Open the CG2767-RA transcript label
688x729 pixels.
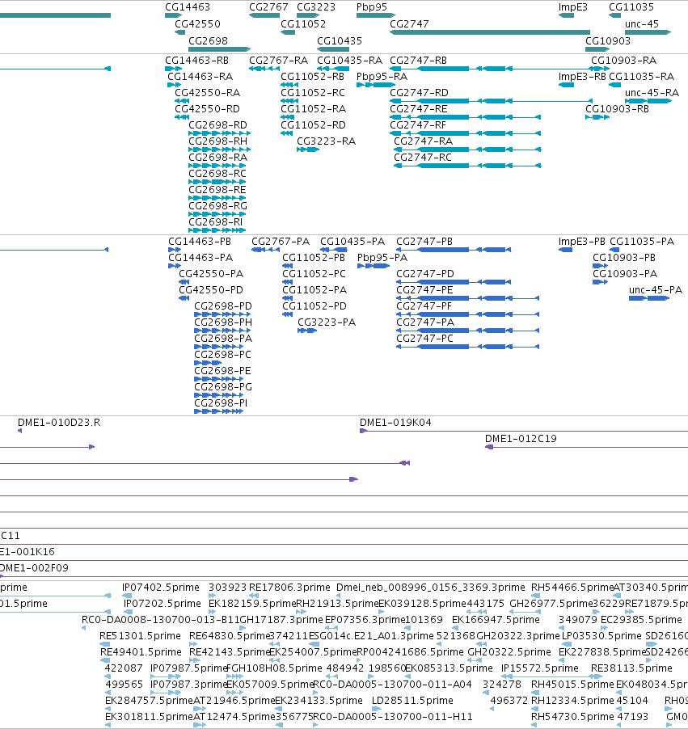pos(278,61)
